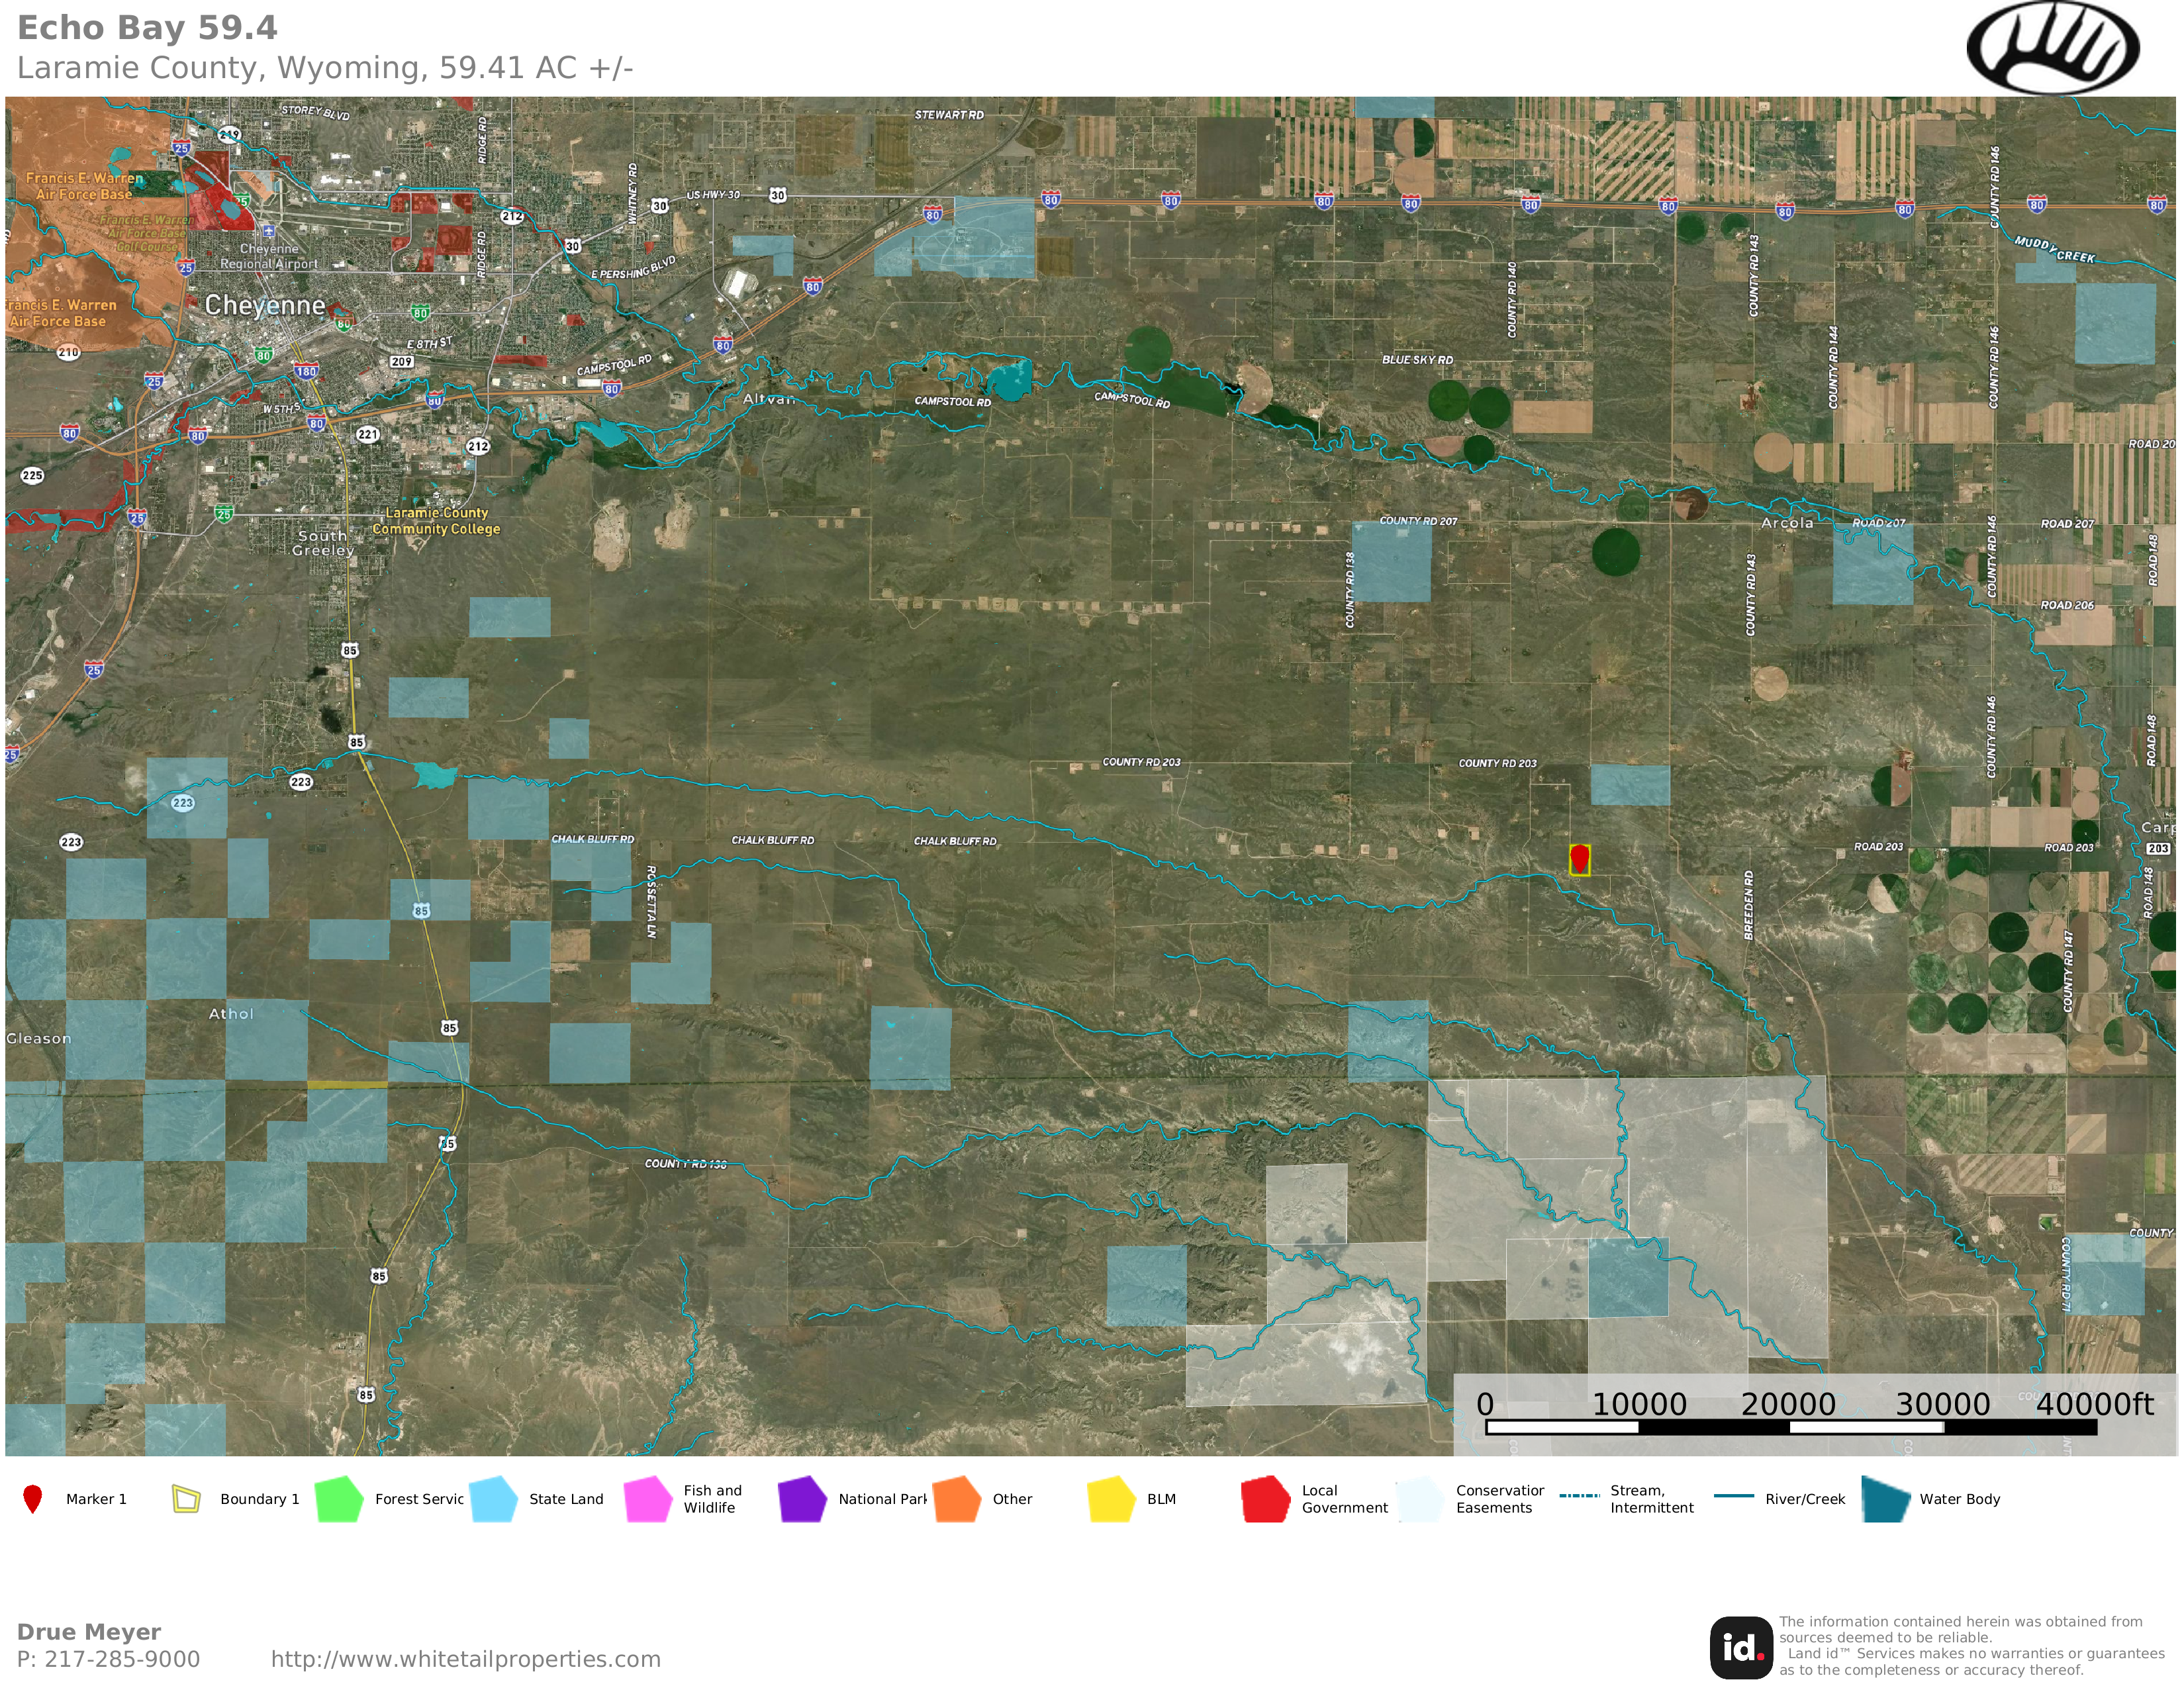Click the Stream, Intermittent legend dash icon
Screen dimensions: 2184x1688
click(1579, 1496)
